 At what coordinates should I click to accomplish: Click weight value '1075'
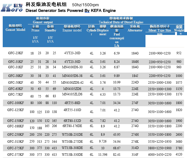pyautogui.click(x=179, y=82)
